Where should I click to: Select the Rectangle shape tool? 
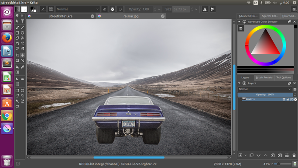(17, 33)
